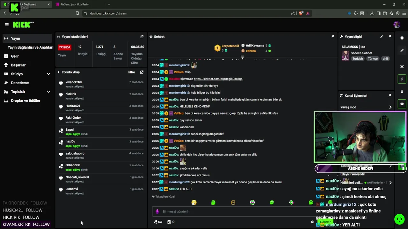Pop out the Etkinlik Akışı panel
Viewport: 408px width, 229px height.
pyautogui.click(x=142, y=72)
